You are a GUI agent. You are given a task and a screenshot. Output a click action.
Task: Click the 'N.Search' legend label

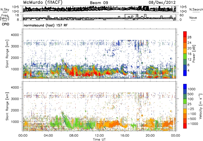(x=196, y=9)
